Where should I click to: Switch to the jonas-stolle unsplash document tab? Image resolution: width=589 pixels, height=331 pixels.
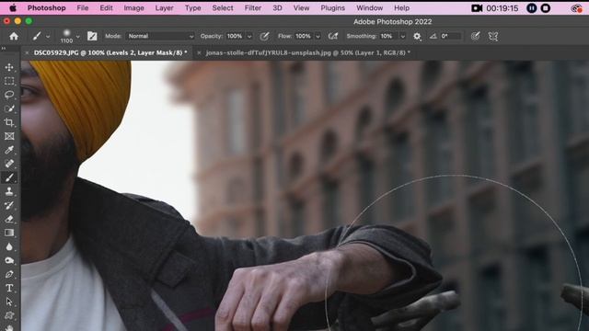307,53
